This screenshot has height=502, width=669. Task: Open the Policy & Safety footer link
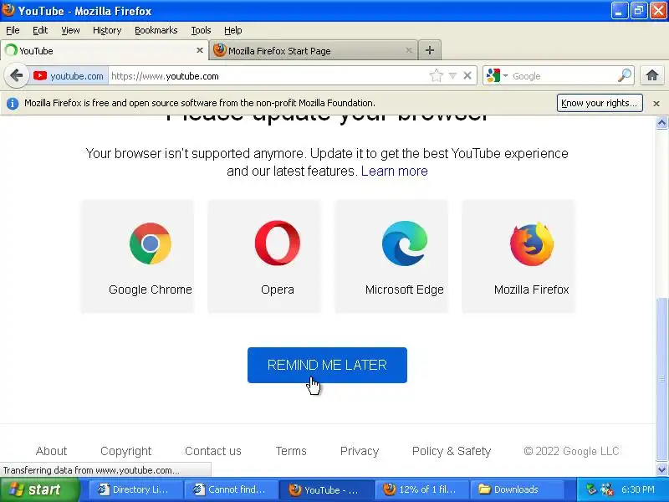(452, 451)
